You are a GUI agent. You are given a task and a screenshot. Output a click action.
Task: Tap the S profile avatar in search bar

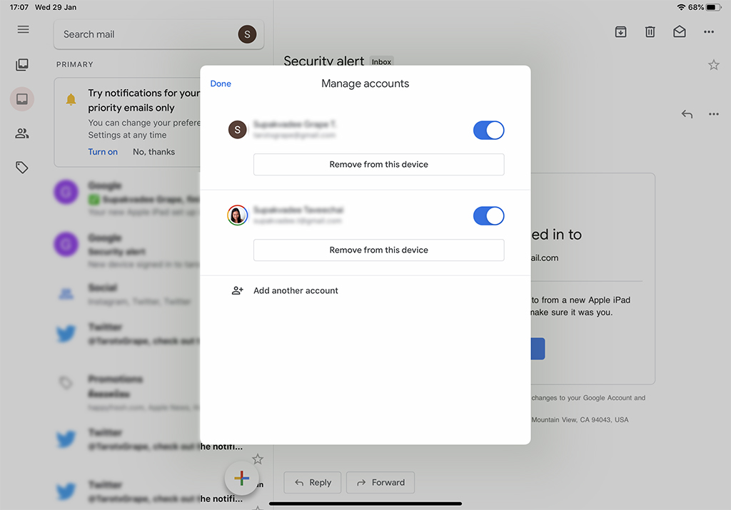click(247, 34)
